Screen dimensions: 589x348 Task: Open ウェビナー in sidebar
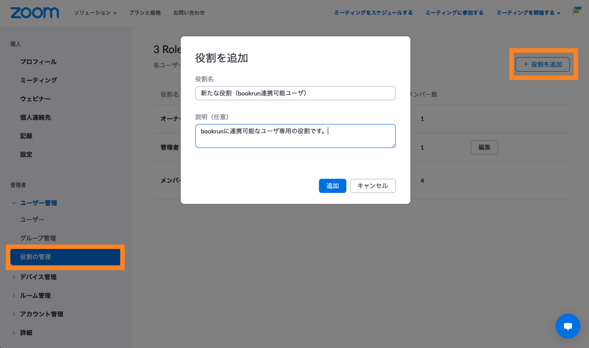35,99
